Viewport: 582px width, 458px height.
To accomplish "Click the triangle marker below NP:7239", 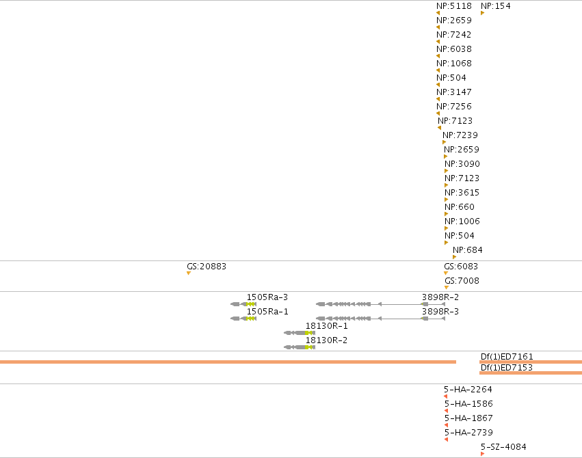I will (445, 142).
